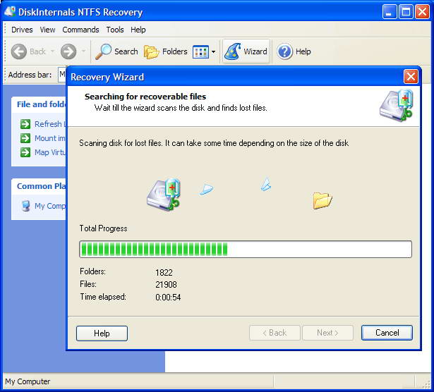
Task: Click the My Computer status bar text
Action: point(28,381)
